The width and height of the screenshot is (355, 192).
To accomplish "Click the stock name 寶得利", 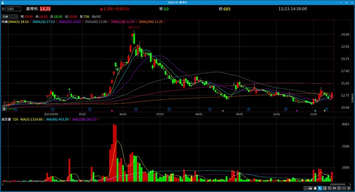I will [32, 9].
